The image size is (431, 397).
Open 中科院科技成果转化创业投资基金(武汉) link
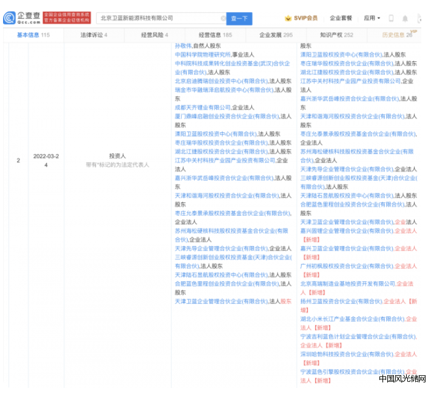[x=232, y=68]
